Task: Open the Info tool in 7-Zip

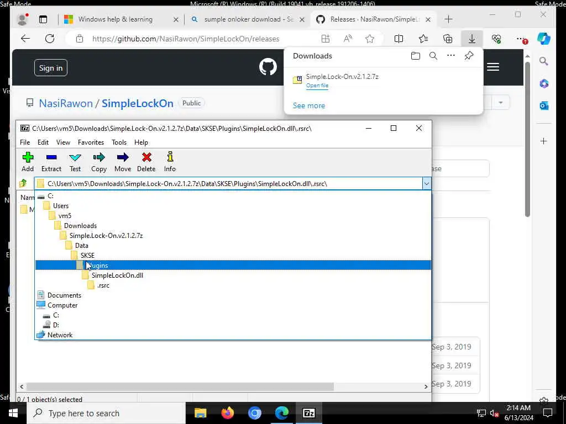Action: coord(170,162)
